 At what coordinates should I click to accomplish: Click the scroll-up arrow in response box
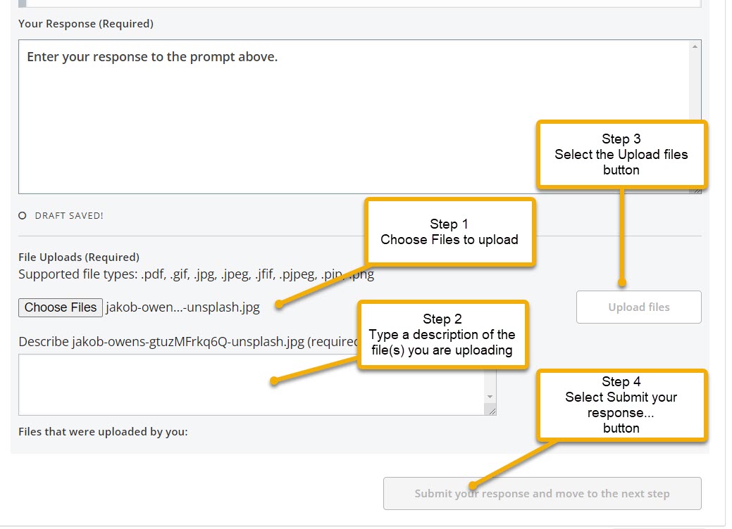click(x=695, y=46)
